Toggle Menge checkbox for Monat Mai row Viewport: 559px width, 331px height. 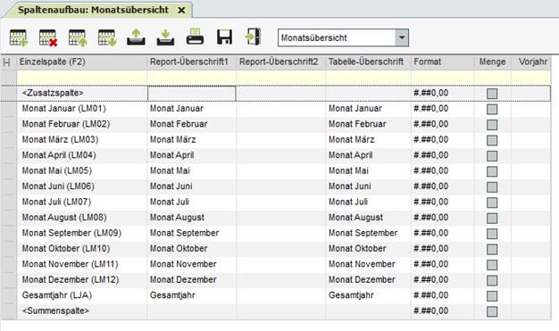[492, 171]
